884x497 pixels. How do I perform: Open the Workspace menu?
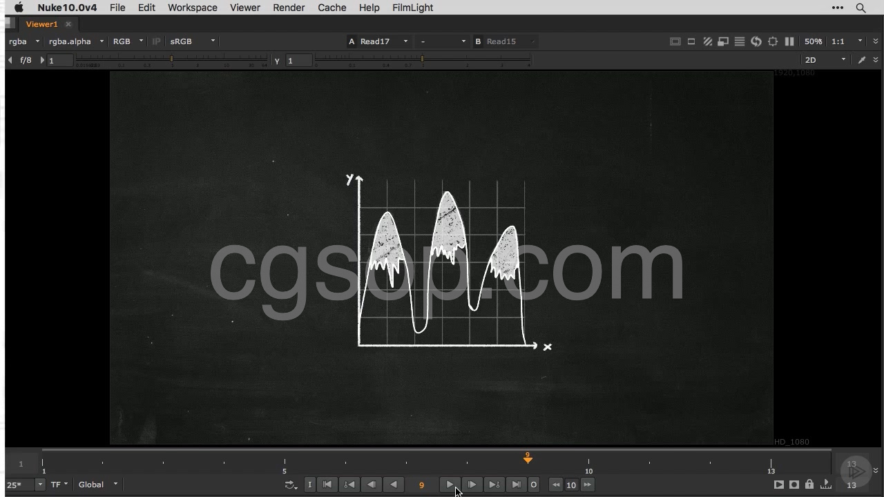[x=193, y=8]
